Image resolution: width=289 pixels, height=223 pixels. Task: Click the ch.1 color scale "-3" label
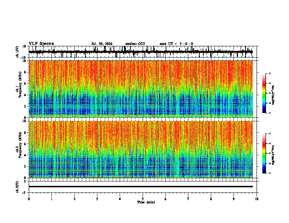269,73
